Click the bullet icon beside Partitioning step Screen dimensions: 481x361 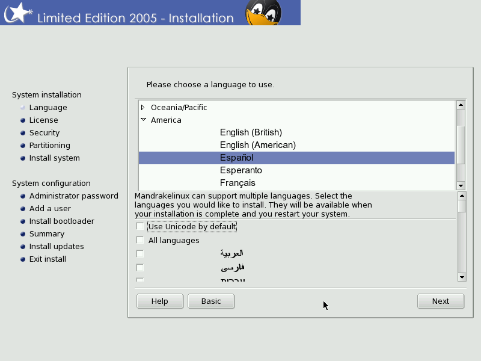[23, 146]
